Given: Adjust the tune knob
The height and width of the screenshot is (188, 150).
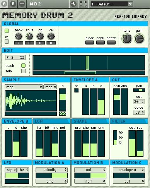Looking at the screenshot, I should (127, 39).
